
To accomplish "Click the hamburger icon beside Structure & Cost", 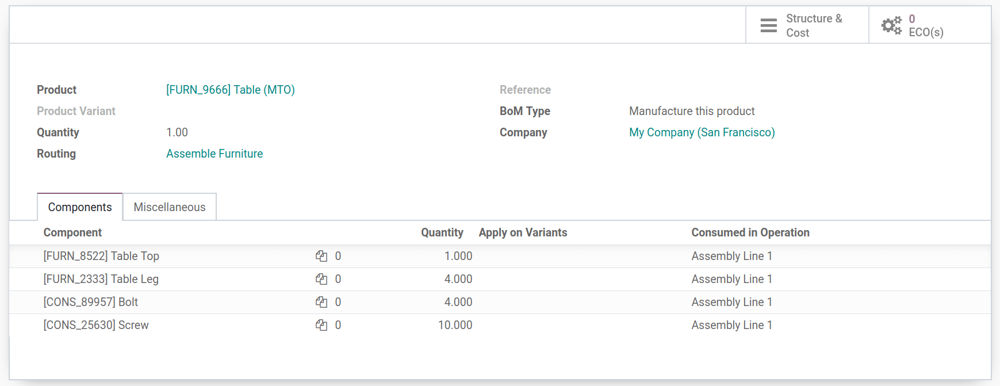I will click(x=768, y=25).
